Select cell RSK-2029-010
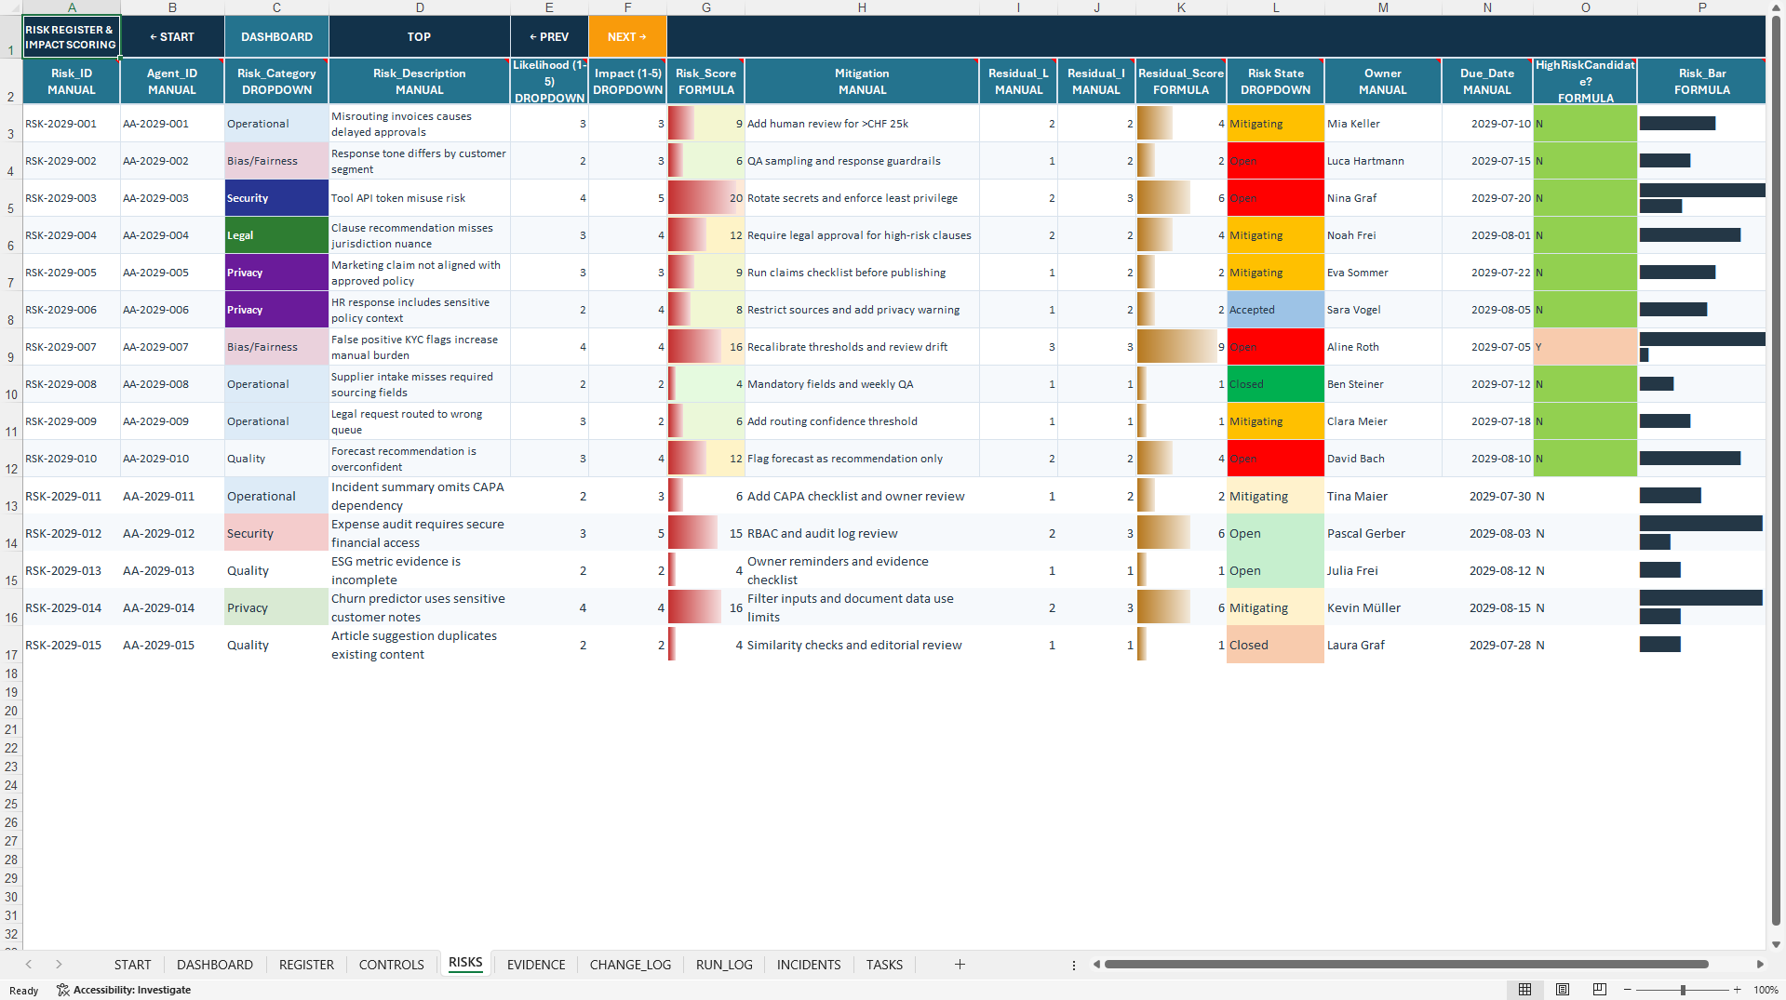The width and height of the screenshot is (1786, 1000). 72,459
